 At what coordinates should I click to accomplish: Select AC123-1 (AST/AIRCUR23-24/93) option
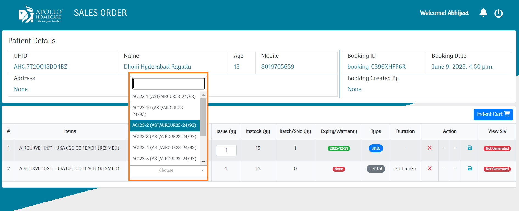click(164, 97)
